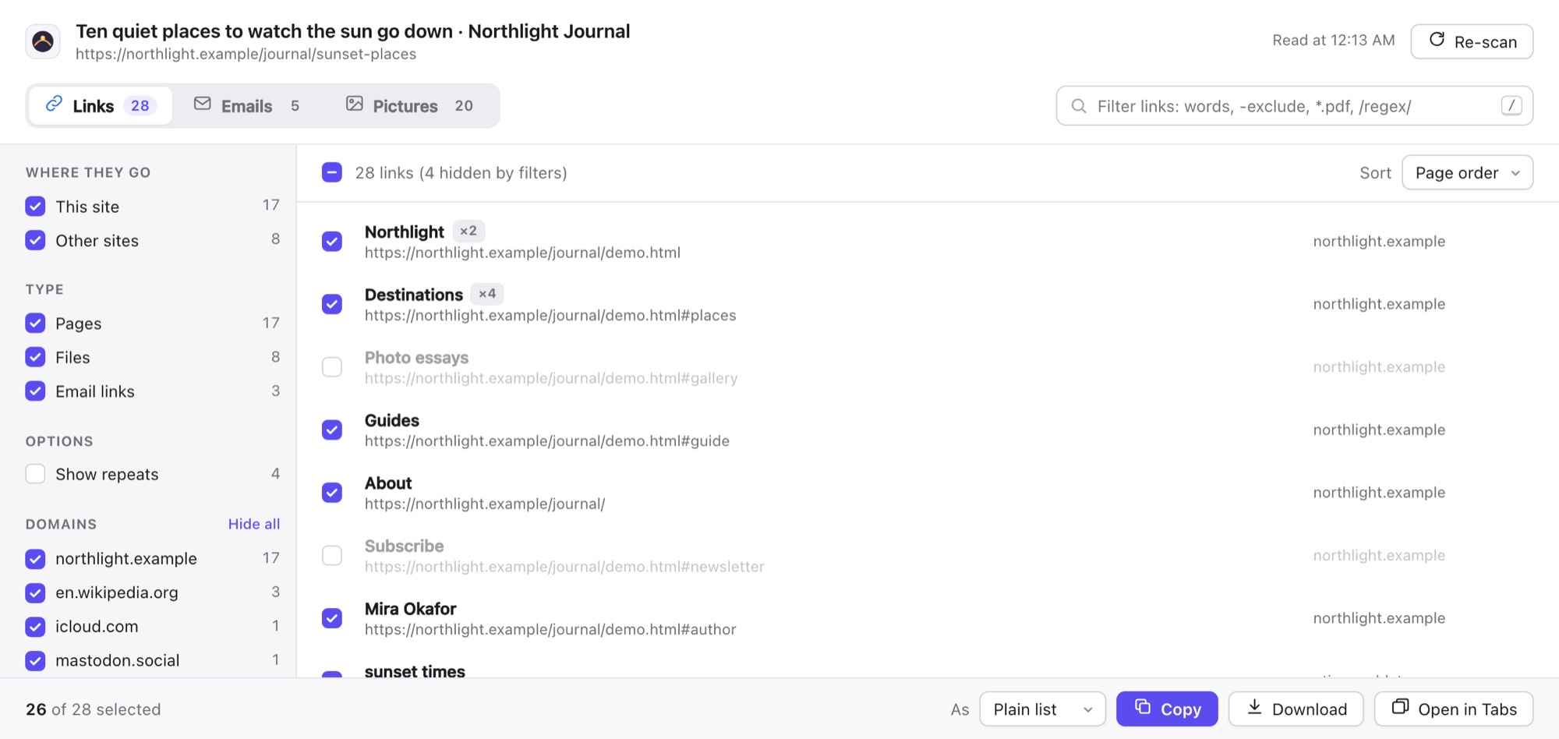Click the Guides link URL text
This screenshot has width=1559, height=739.
point(547,441)
